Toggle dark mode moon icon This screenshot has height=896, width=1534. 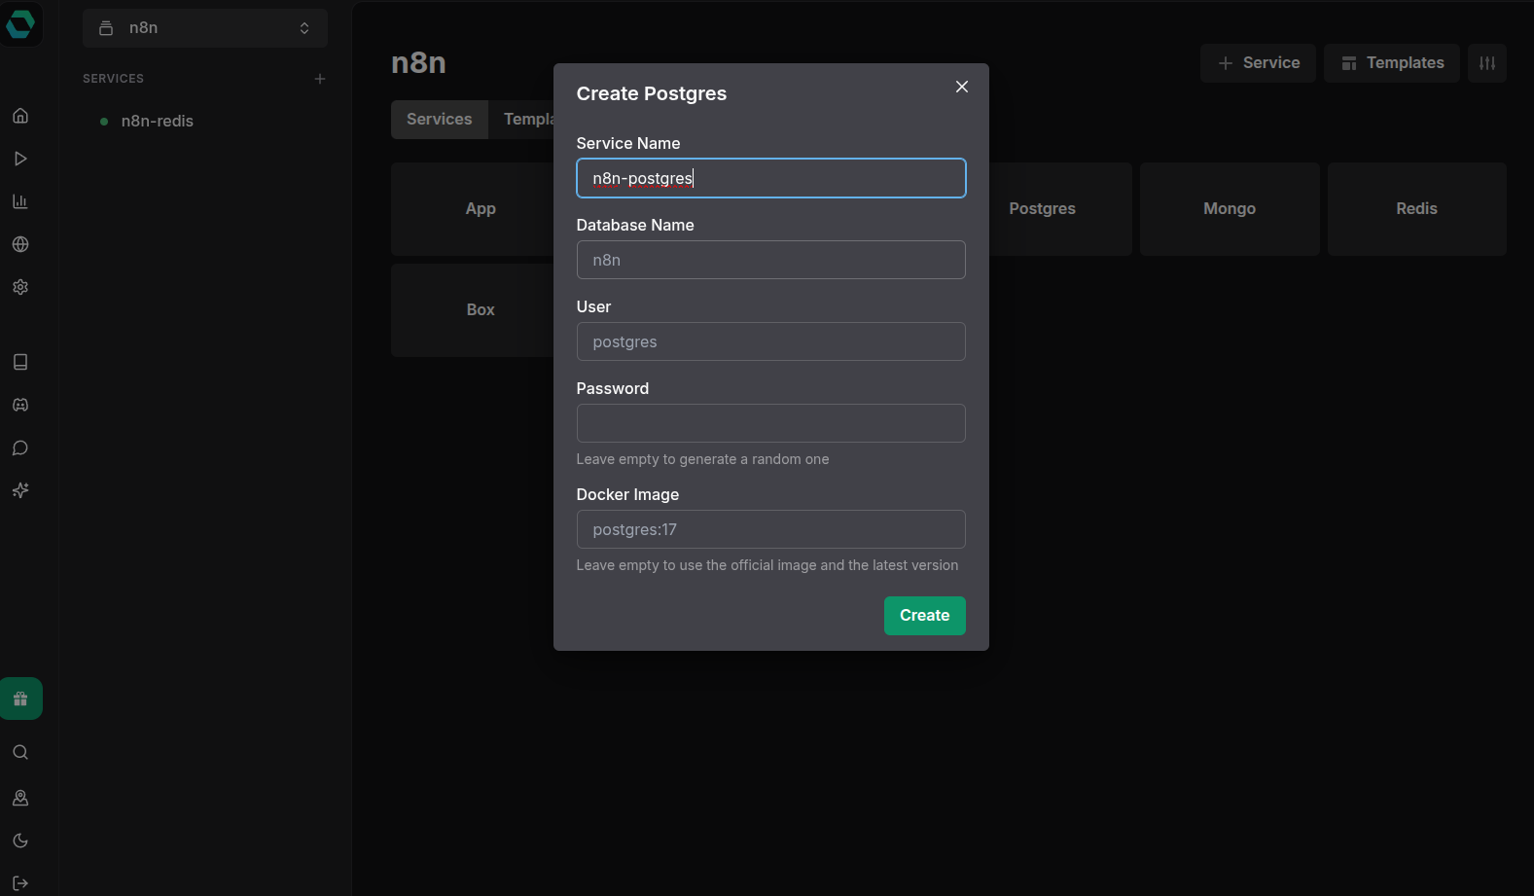pyautogui.click(x=20, y=841)
